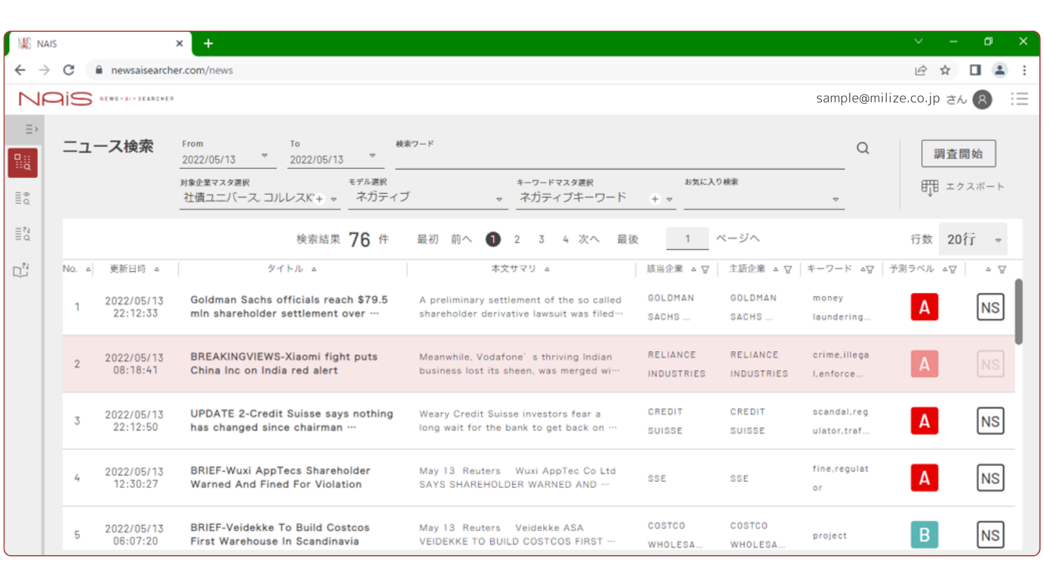Open UPDATE 2-Credit Suisse article title
Viewport: 1044px width, 587px height.
292,421
